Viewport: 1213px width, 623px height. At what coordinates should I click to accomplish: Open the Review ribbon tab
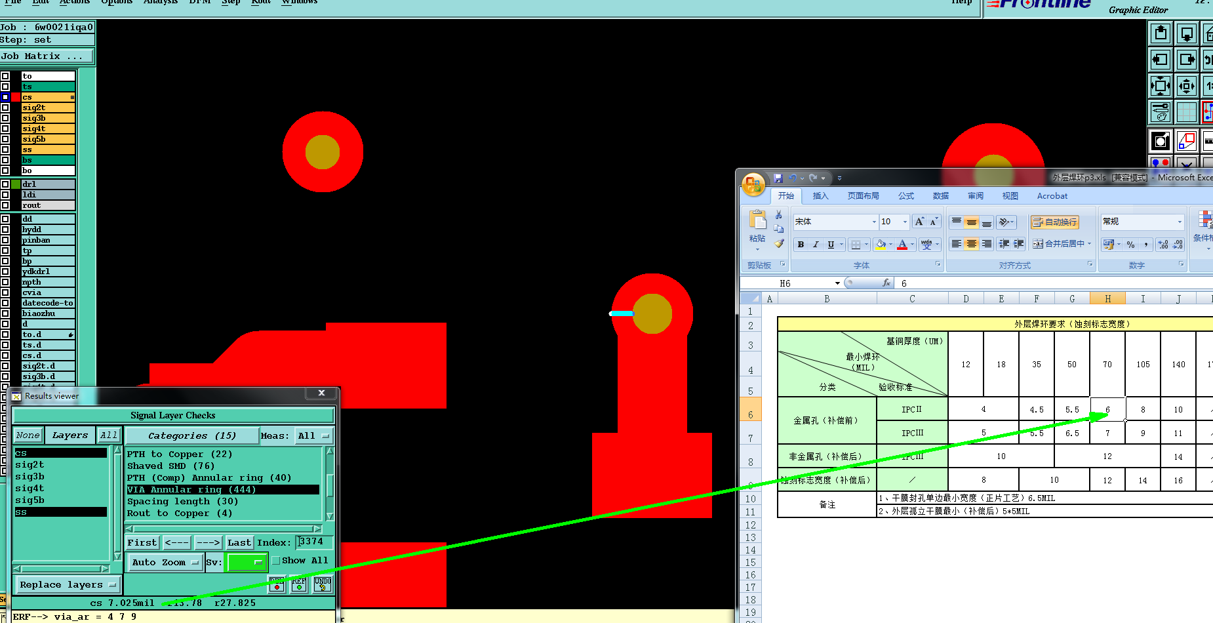(976, 196)
